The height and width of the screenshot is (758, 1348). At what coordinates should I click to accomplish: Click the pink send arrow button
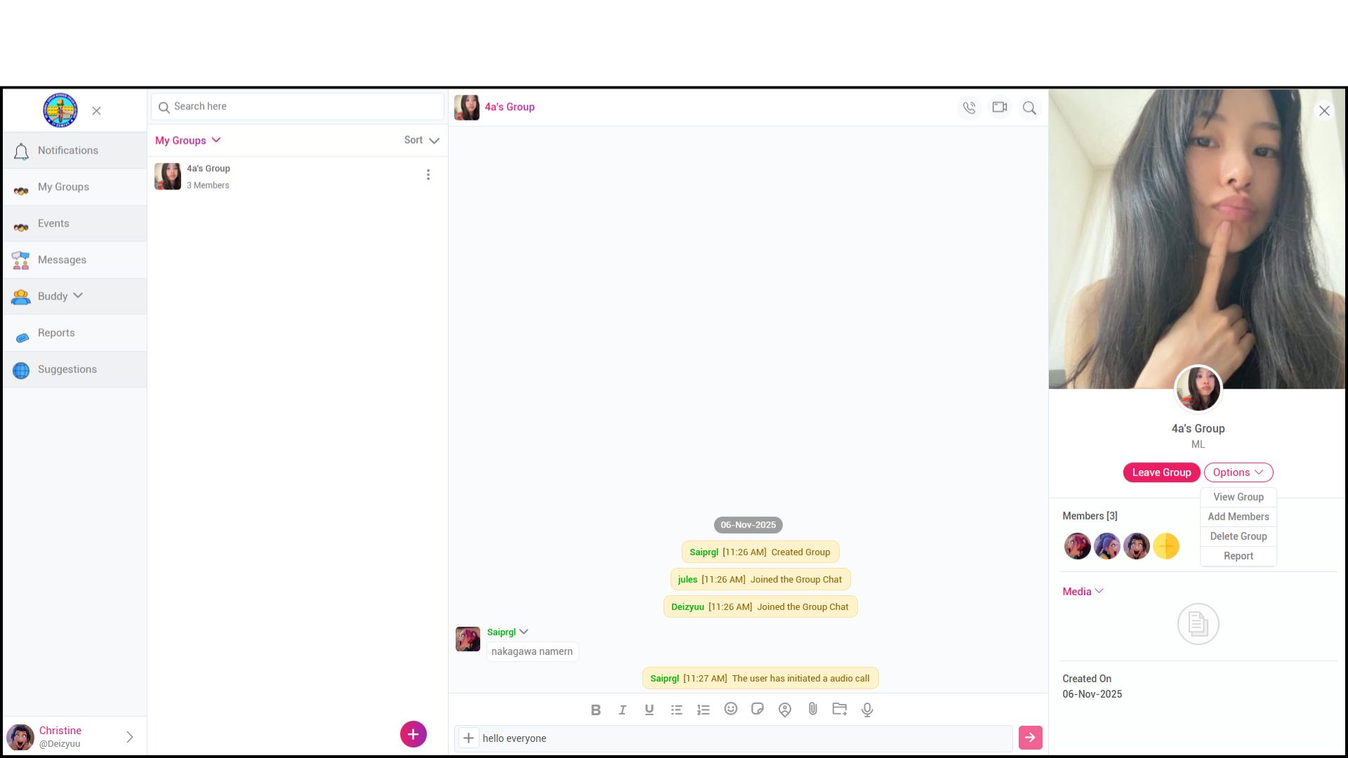(1030, 738)
